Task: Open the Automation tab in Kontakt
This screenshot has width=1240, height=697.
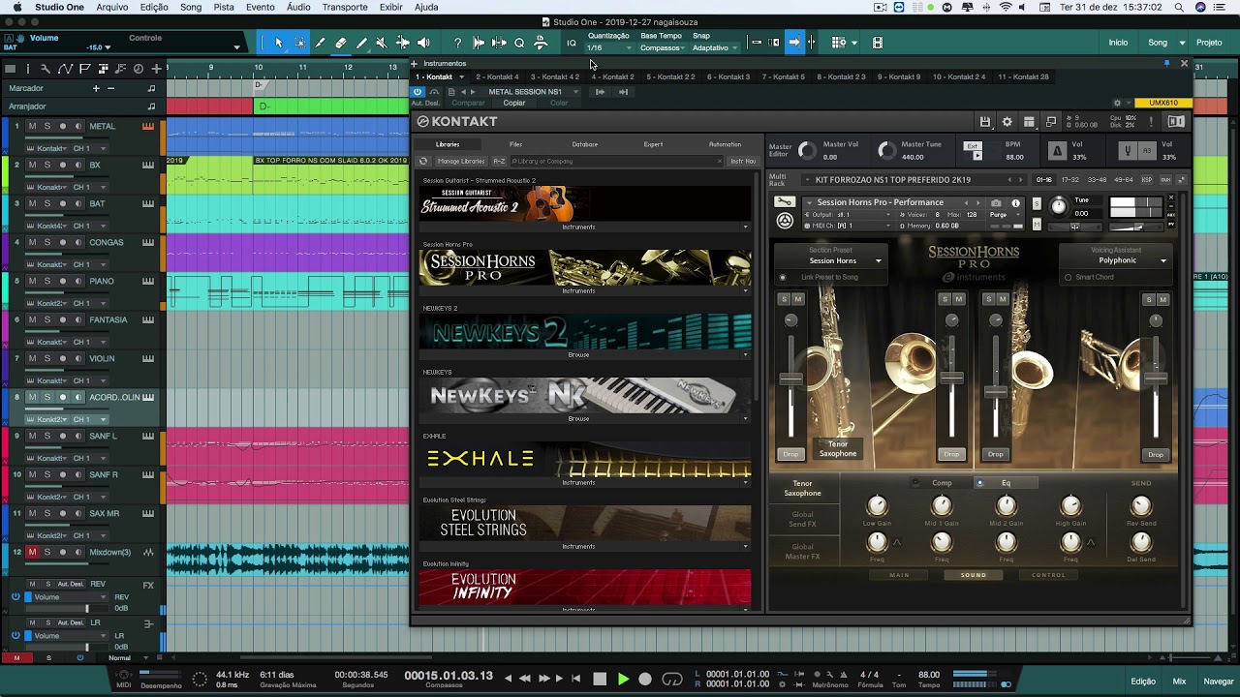Action: pos(725,144)
